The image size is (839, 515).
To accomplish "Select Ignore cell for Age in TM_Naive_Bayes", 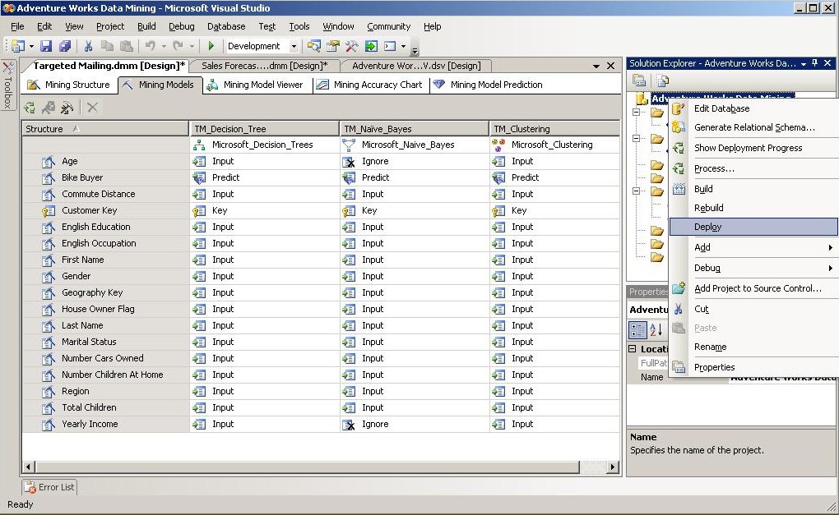I will click(414, 161).
